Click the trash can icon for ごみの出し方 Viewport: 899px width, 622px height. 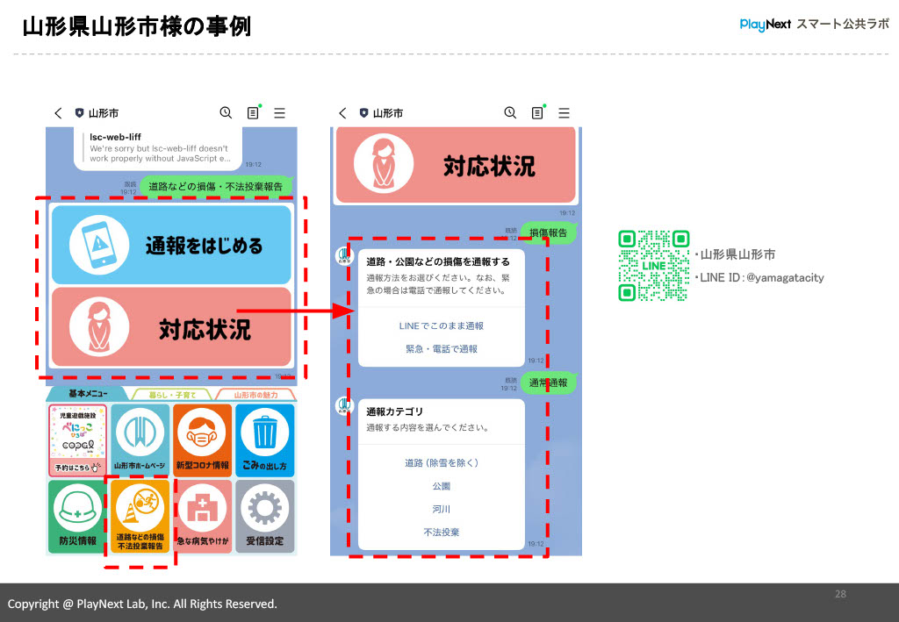(x=266, y=440)
